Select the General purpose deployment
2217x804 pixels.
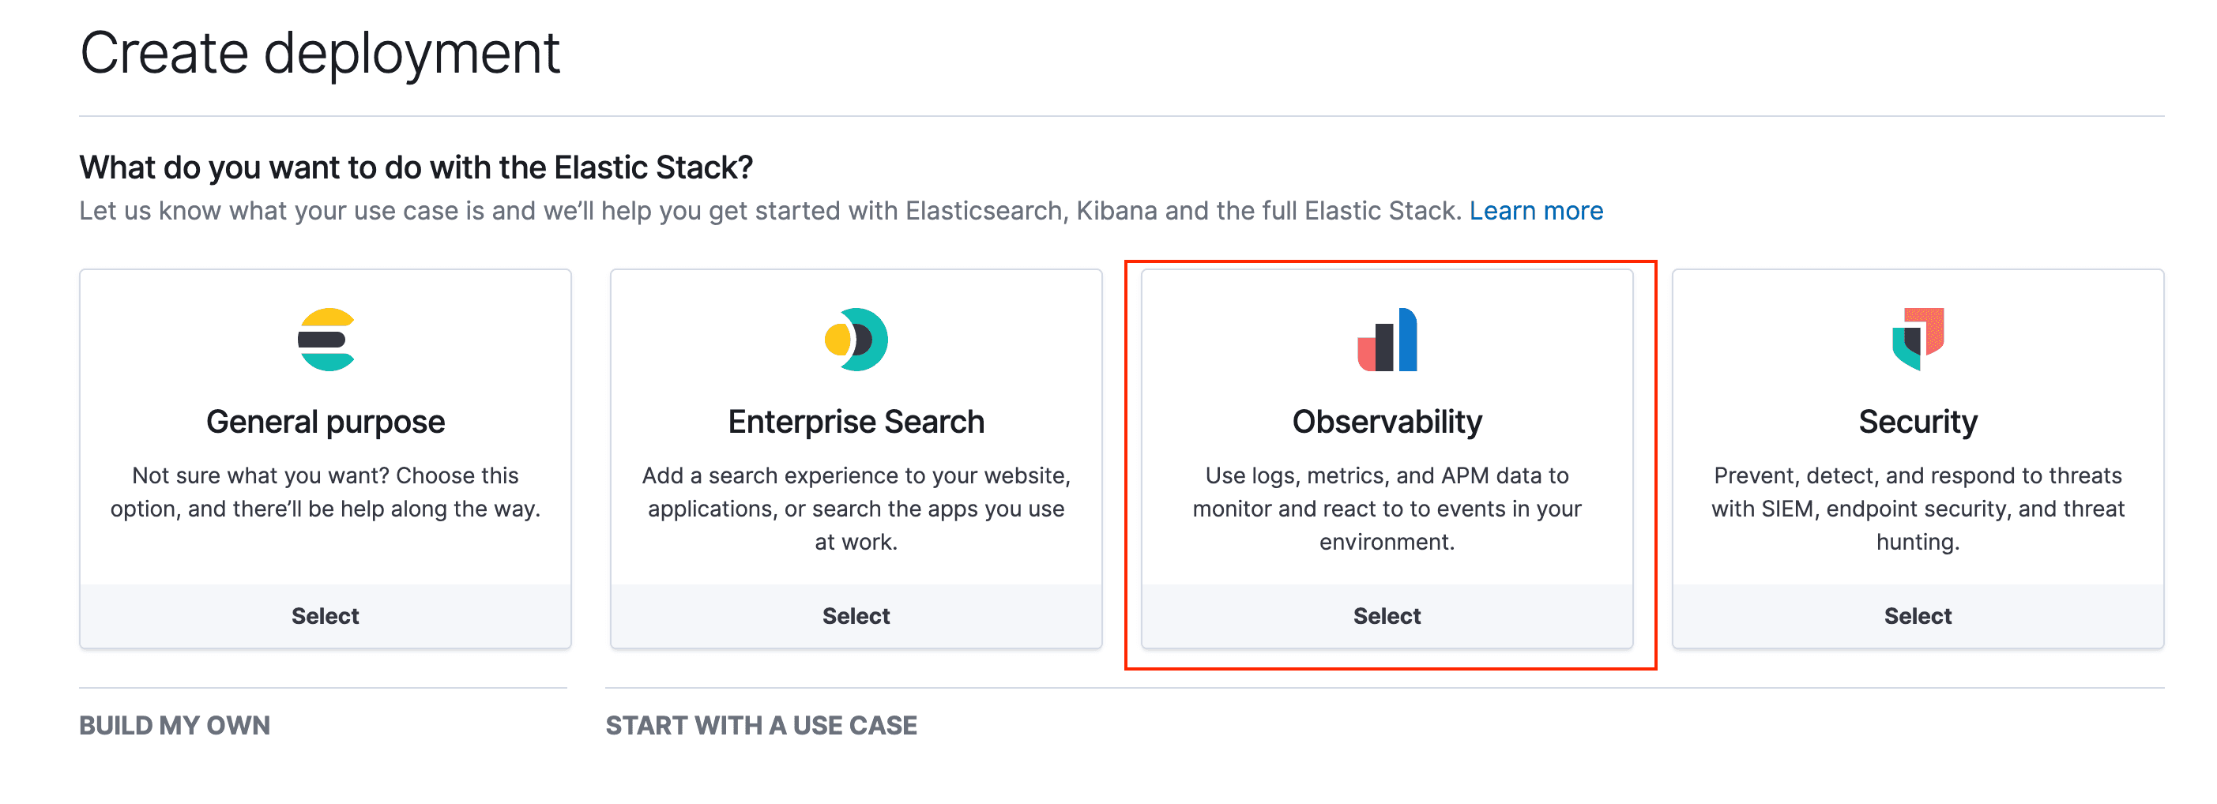tap(326, 616)
